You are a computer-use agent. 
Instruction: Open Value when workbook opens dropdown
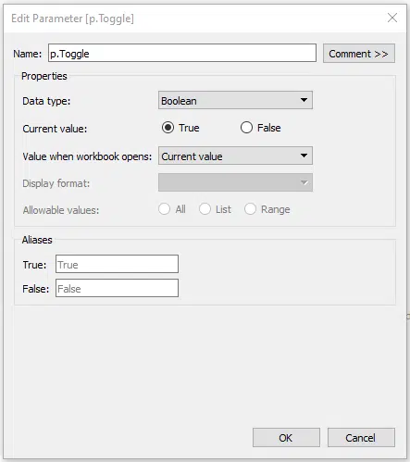coord(235,156)
